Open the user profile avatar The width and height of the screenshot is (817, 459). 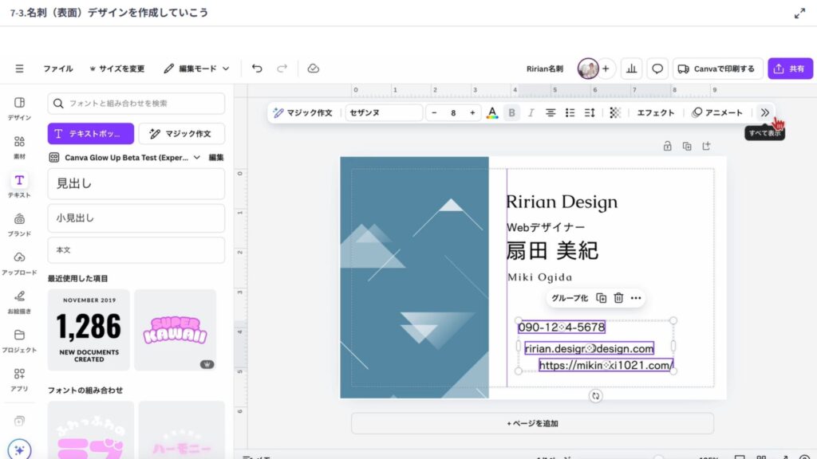(588, 69)
